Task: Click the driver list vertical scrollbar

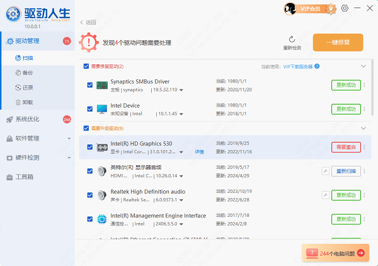Action: pyautogui.click(x=372, y=88)
